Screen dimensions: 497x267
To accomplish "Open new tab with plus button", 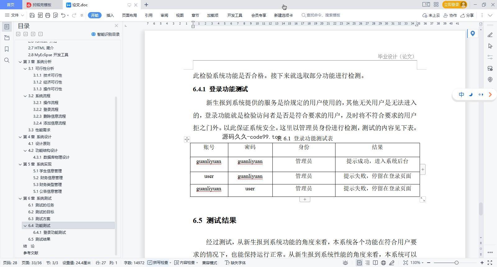I will click(146, 5).
